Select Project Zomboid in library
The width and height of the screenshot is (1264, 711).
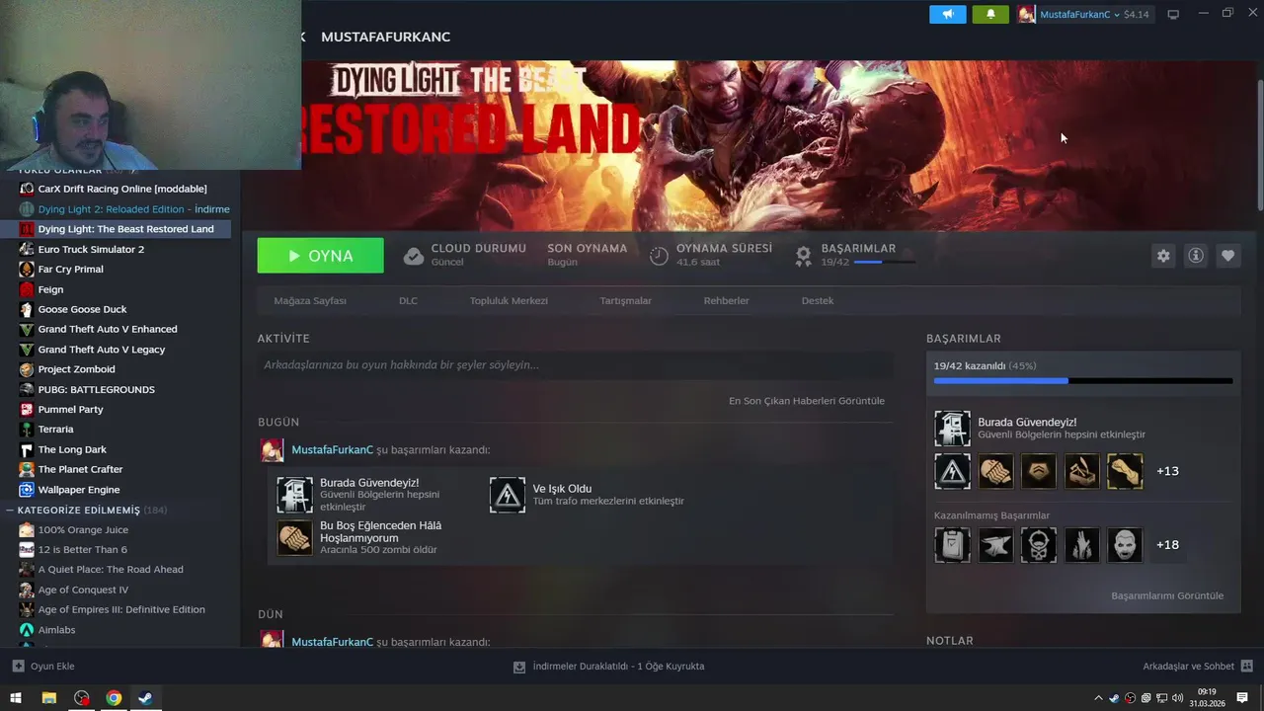coord(76,369)
